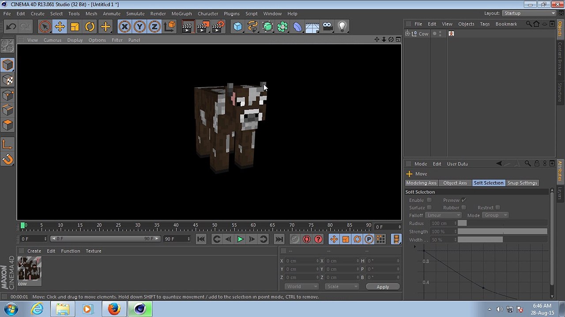The image size is (565, 317).
Task: Record active objects keyframe
Action: [295, 239]
